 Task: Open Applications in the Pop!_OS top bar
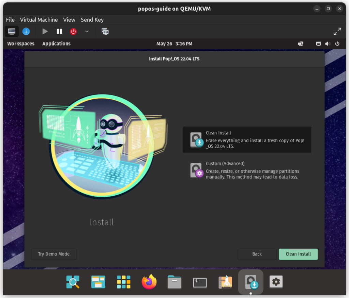(x=56, y=44)
